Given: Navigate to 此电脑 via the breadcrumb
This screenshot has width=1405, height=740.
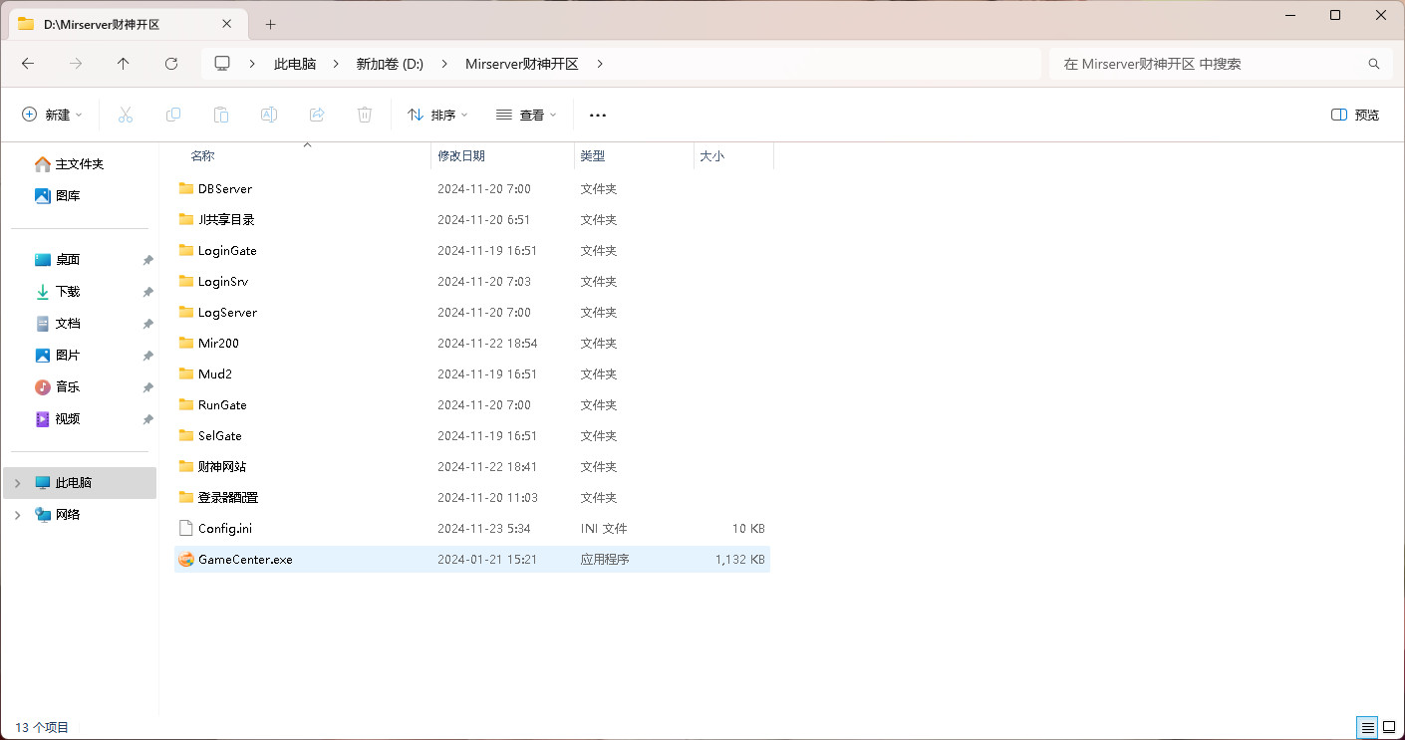Looking at the screenshot, I should point(294,63).
